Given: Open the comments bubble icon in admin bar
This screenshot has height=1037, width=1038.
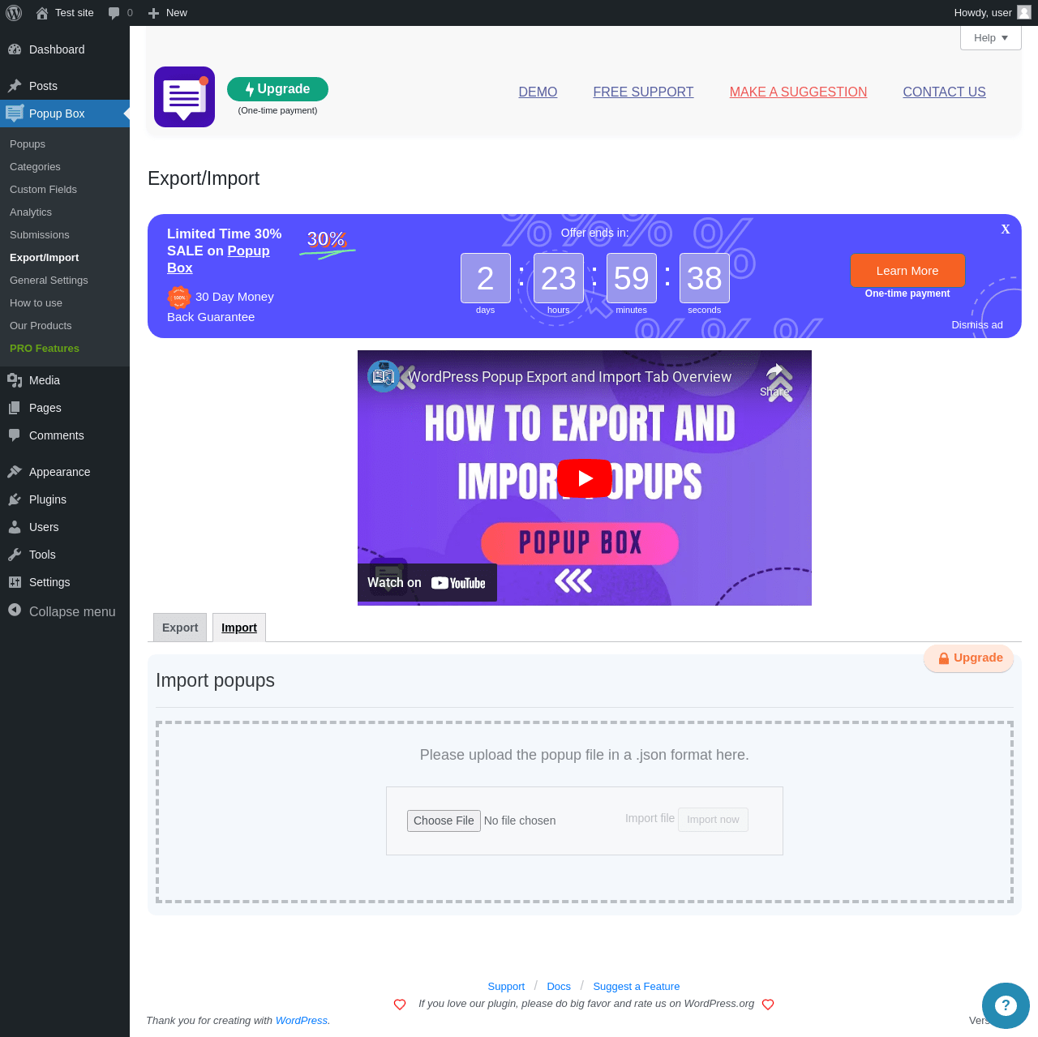Looking at the screenshot, I should 114,13.
